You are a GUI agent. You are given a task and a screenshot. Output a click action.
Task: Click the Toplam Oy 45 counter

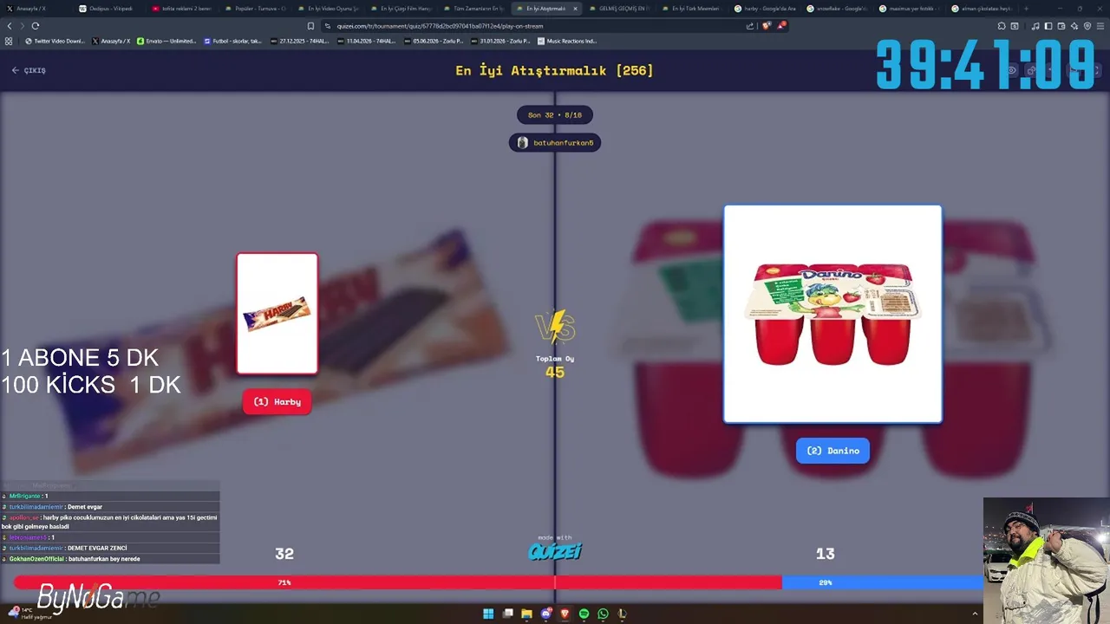pos(555,367)
